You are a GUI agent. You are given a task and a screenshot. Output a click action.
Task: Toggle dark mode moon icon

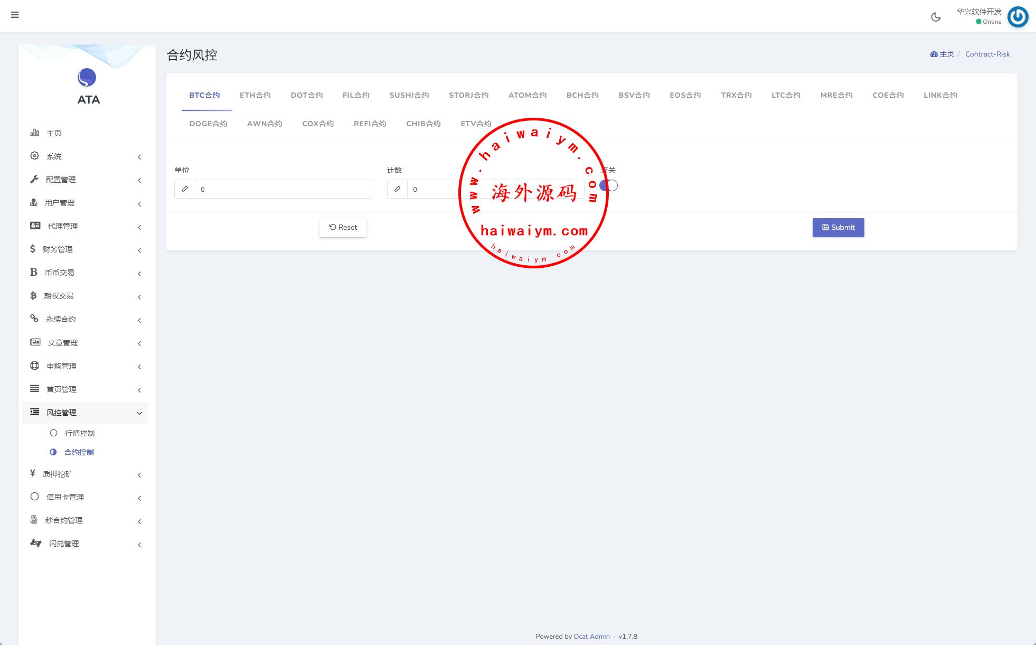pos(936,17)
